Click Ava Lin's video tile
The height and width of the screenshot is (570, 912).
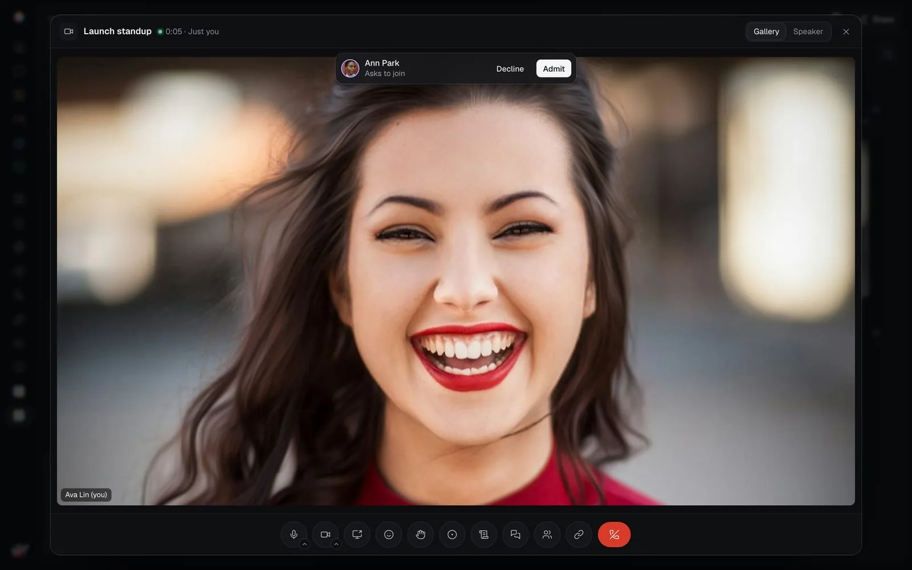[x=456, y=281]
